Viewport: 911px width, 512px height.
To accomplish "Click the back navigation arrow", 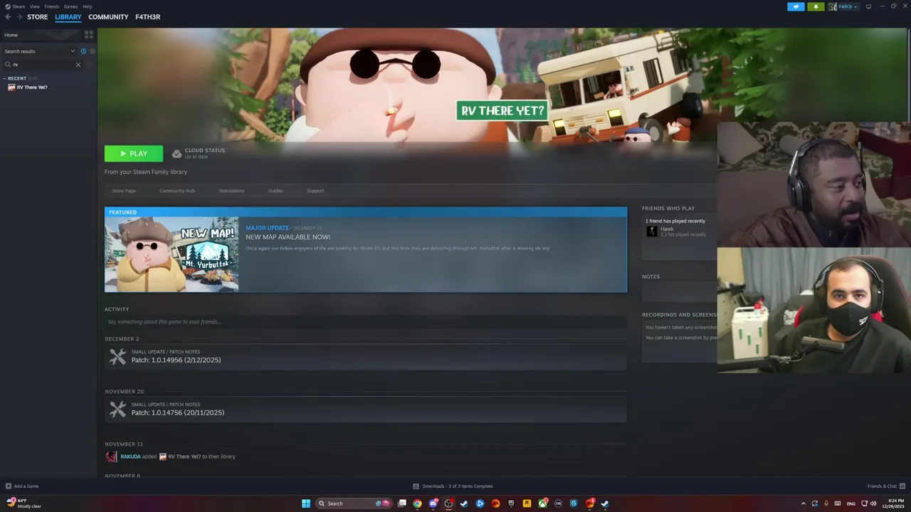I will coord(8,17).
